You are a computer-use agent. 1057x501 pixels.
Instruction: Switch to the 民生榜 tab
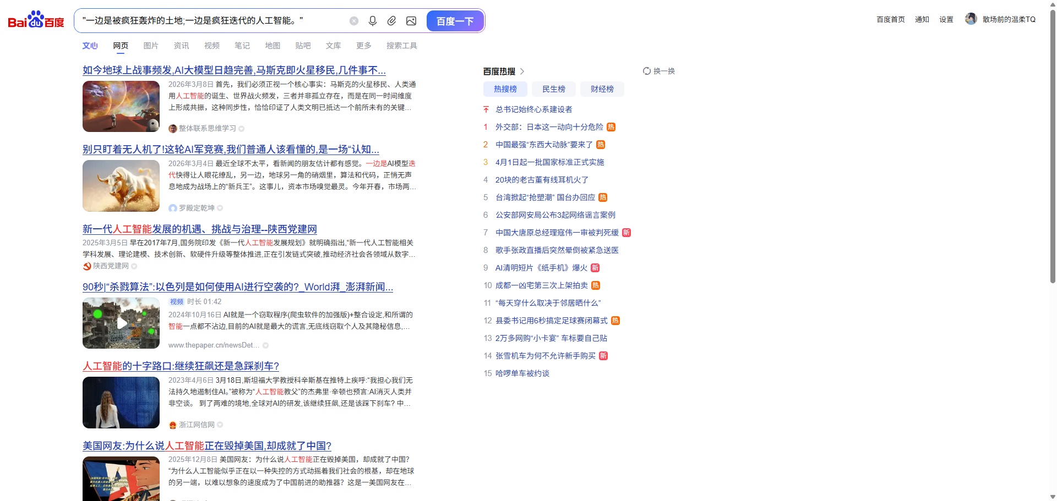point(553,89)
